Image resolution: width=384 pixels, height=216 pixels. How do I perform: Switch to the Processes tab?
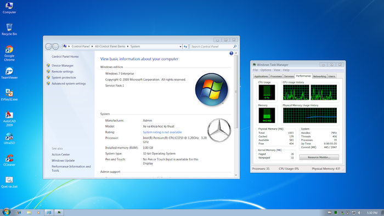pyautogui.click(x=276, y=76)
